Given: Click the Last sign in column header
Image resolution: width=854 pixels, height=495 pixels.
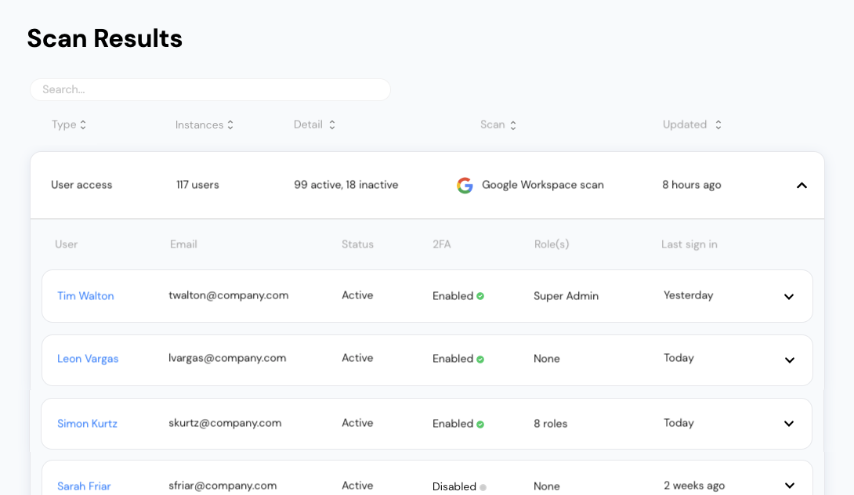Looking at the screenshot, I should pyautogui.click(x=689, y=244).
